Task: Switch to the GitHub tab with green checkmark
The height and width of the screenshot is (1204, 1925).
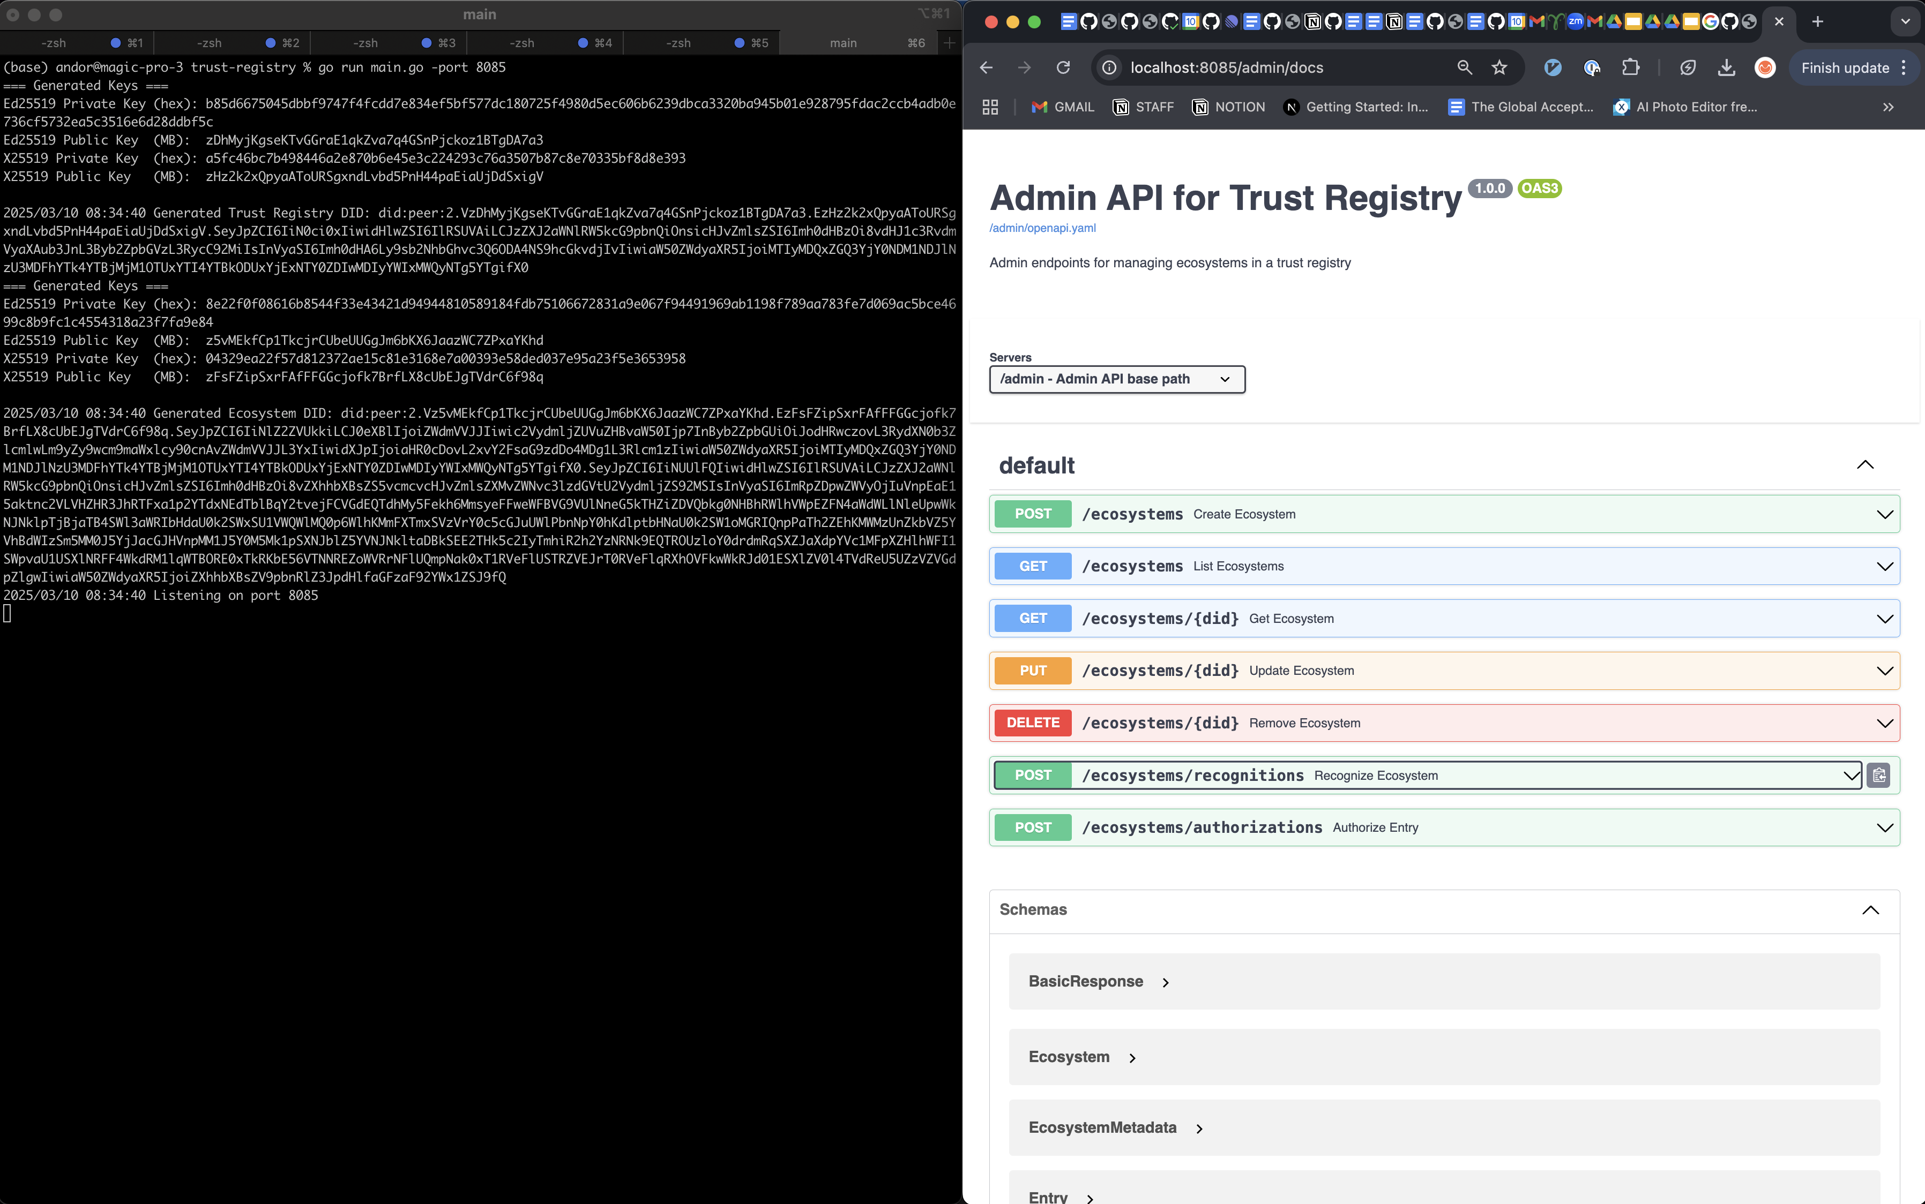Action: (x=1170, y=21)
